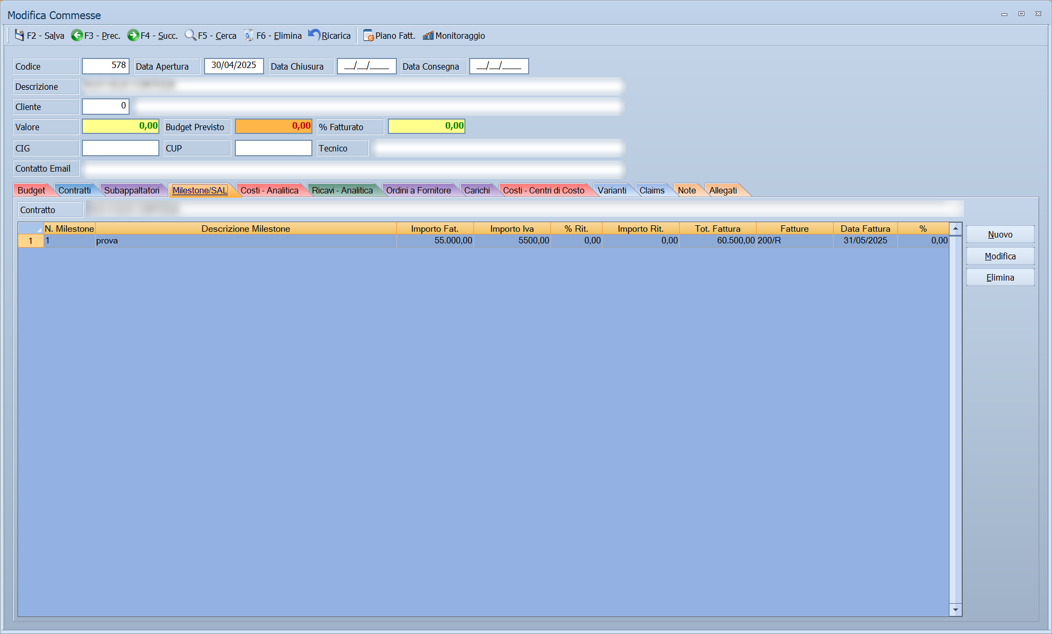Click the Modifica milestone button
1052x634 pixels.
pyautogui.click(x=1000, y=256)
